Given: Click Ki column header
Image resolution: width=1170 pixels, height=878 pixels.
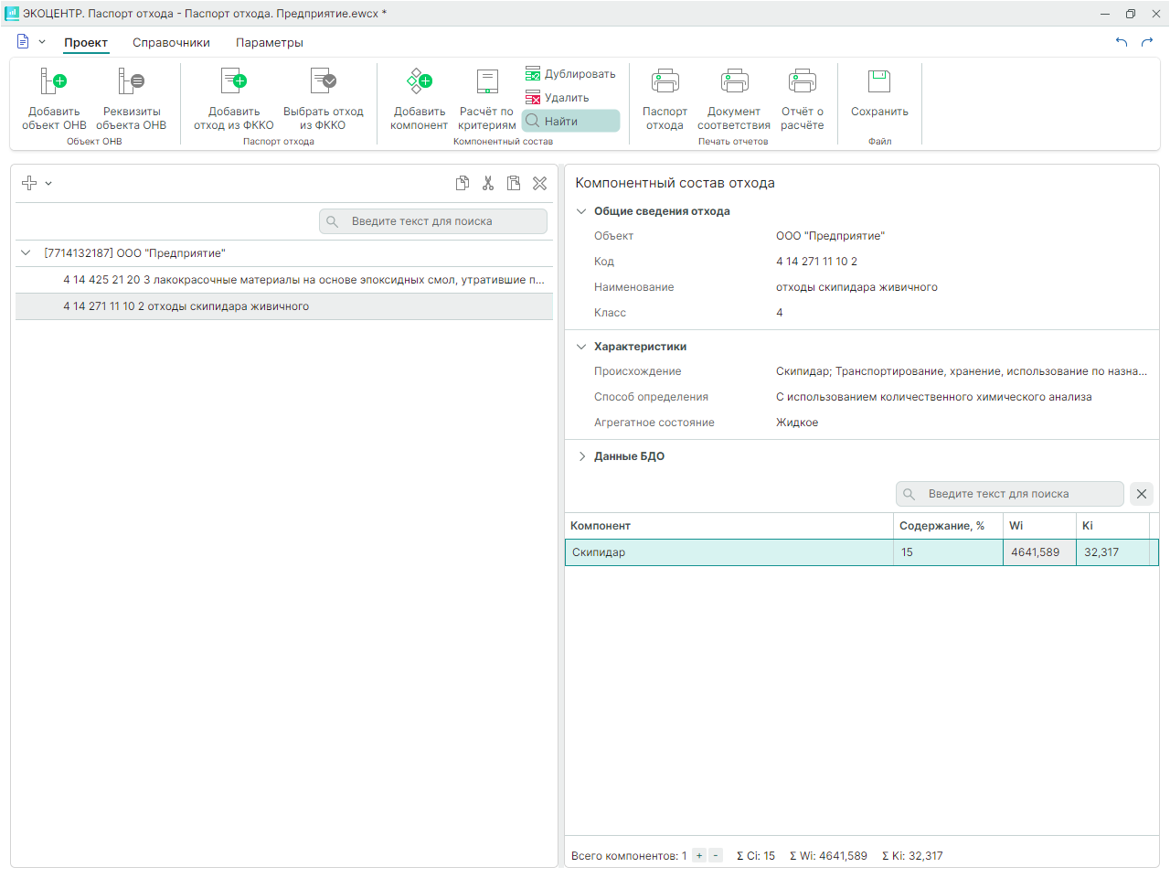Looking at the screenshot, I should pos(1112,526).
